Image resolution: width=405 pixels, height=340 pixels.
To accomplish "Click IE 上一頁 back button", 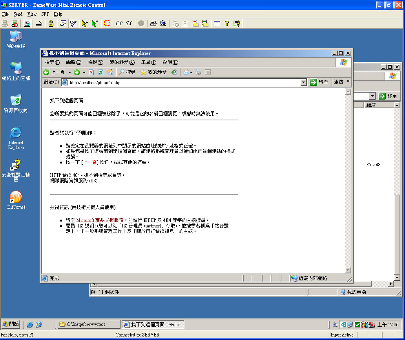I will click(x=54, y=72).
